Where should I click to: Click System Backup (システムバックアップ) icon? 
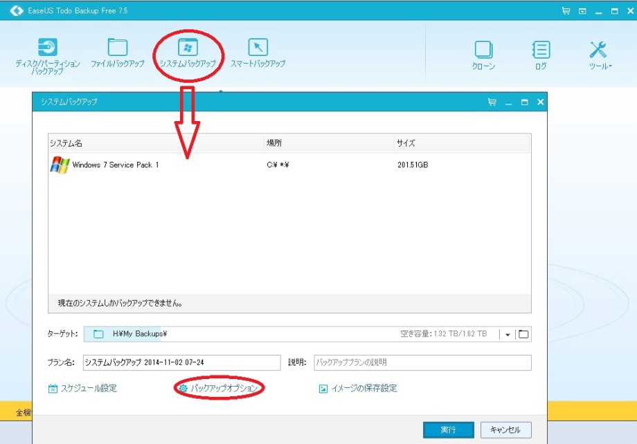[x=188, y=54]
